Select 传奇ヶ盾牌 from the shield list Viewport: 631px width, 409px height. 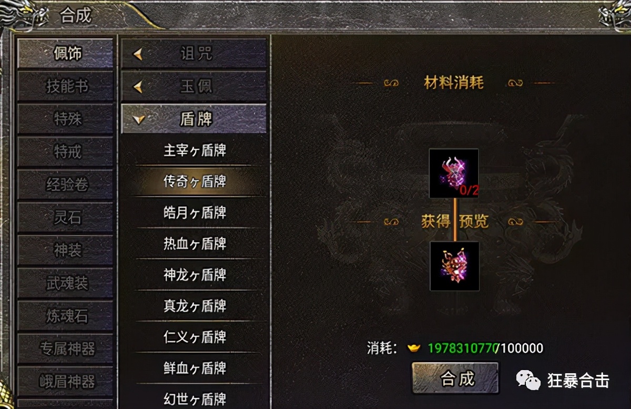point(195,181)
